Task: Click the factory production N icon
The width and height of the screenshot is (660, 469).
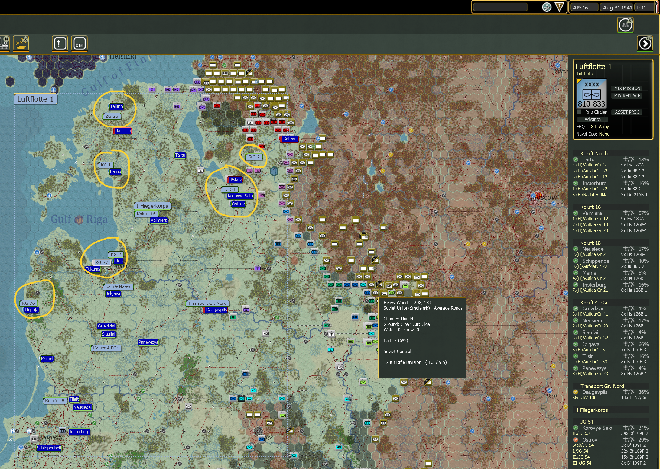Action: pos(4,43)
